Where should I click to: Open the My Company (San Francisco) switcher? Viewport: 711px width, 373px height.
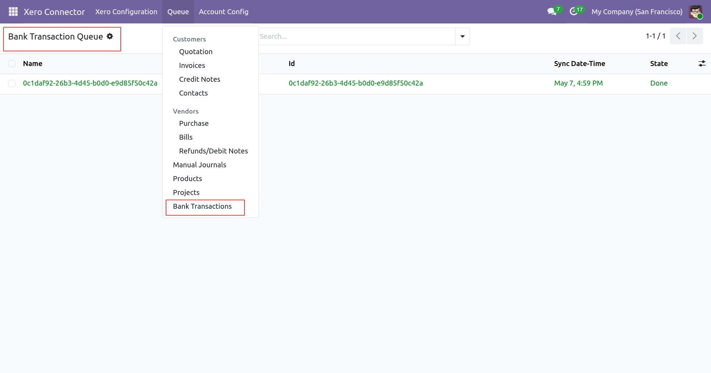[x=637, y=12]
